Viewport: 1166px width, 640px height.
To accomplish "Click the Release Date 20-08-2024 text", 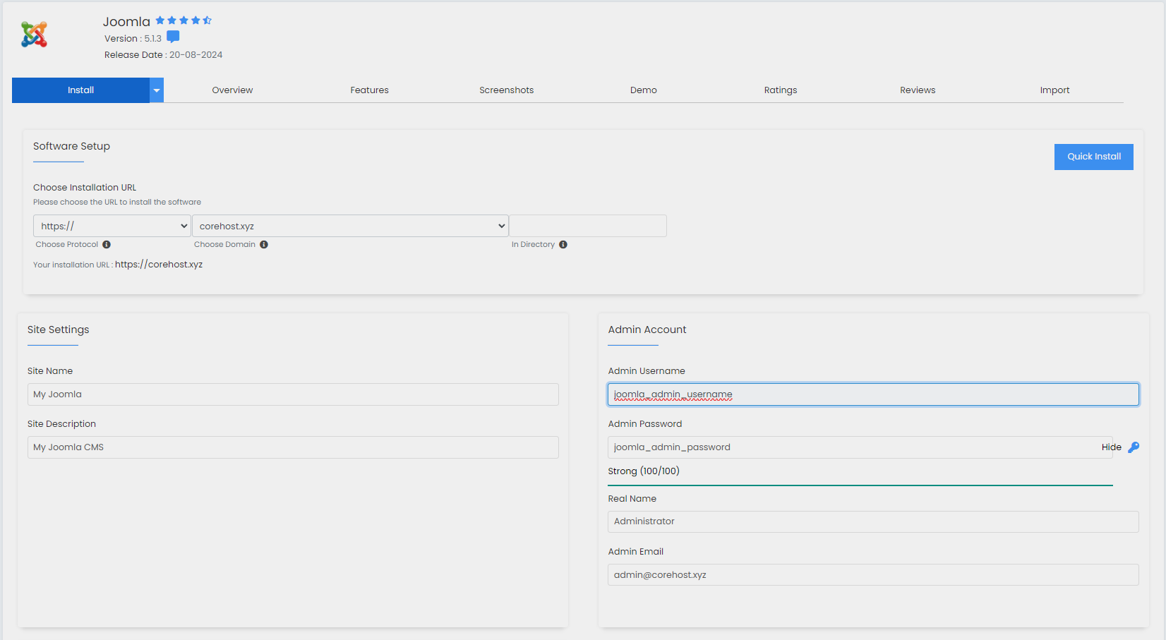I will click(x=163, y=55).
